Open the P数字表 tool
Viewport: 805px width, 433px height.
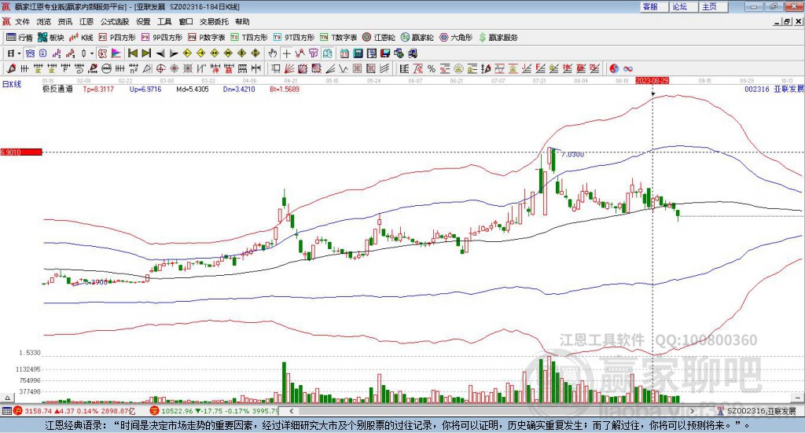click(x=207, y=38)
